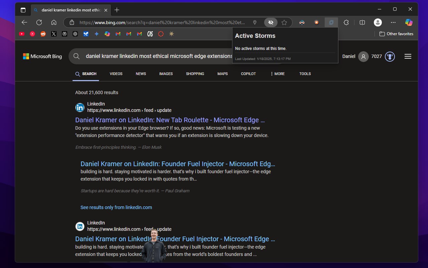The image size is (428, 268).
Task: Open the orange circle extension
Action: coord(317,22)
